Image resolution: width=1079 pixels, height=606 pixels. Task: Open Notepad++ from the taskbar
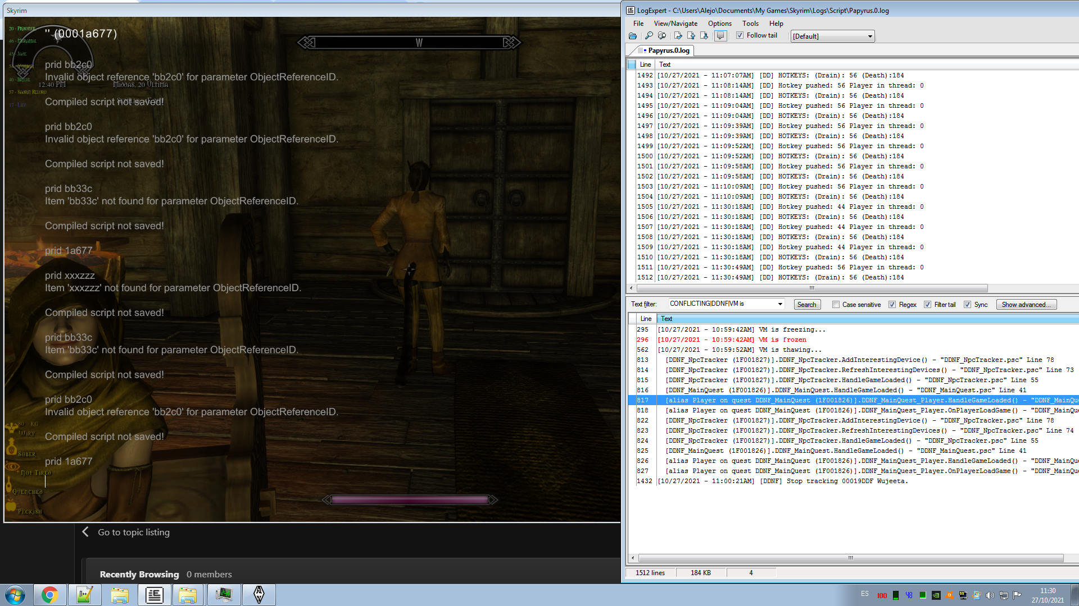click(x=85, y=595)
